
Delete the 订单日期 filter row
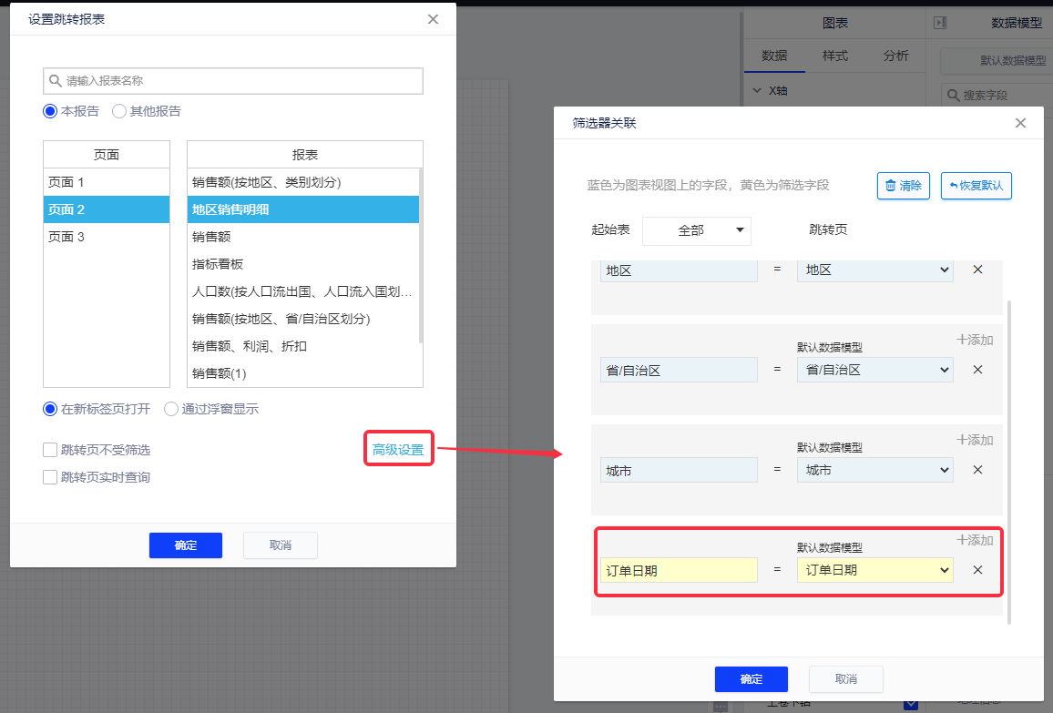tap(977, 570)
